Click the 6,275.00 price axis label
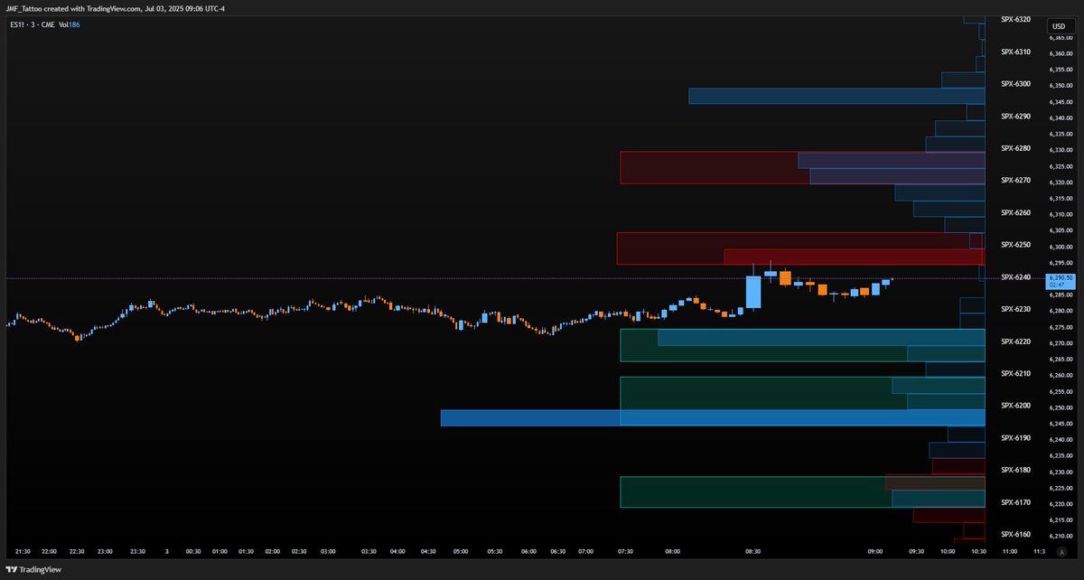 [1061, 327]
